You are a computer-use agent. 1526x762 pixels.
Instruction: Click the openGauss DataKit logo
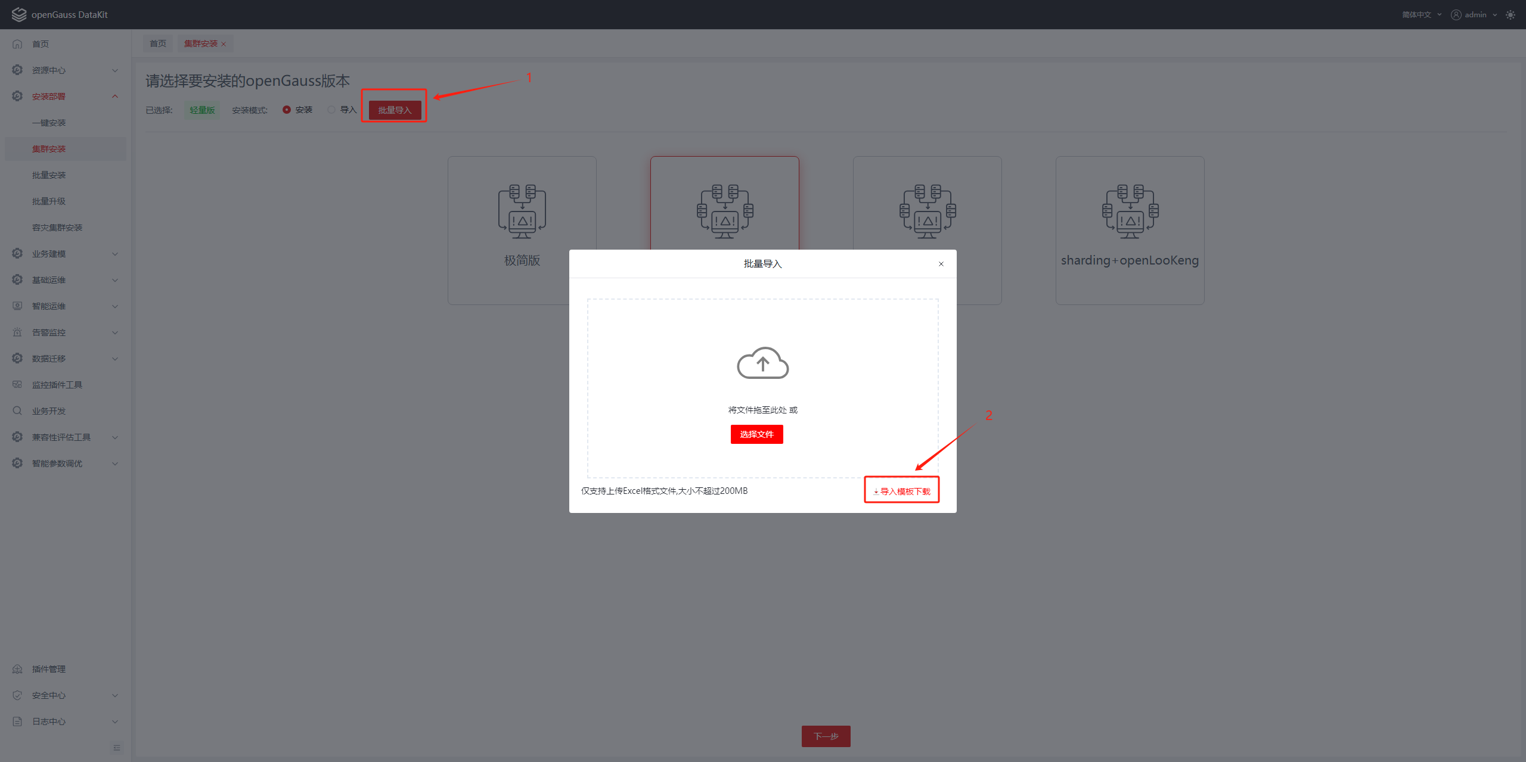coord(19,14)
